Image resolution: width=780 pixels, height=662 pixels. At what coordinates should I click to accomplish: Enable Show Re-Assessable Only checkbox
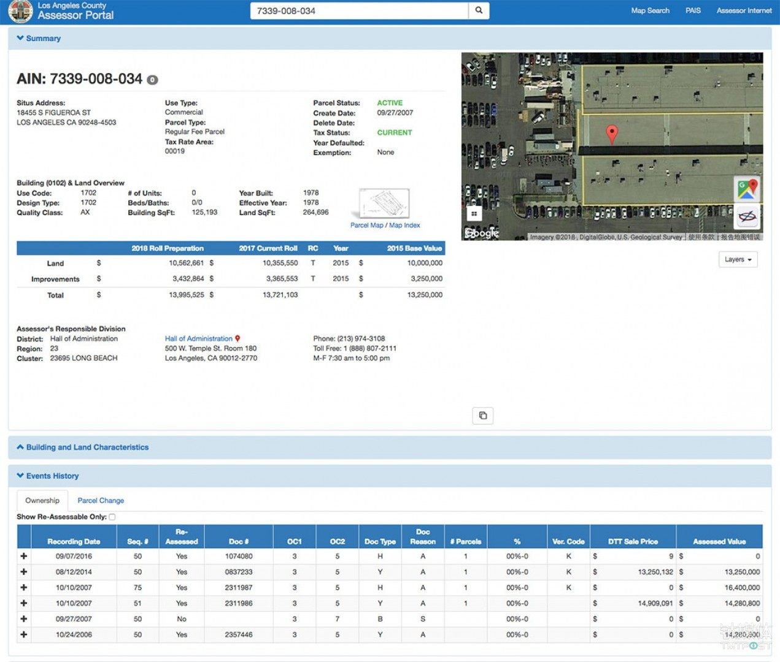tap(112, 517)
